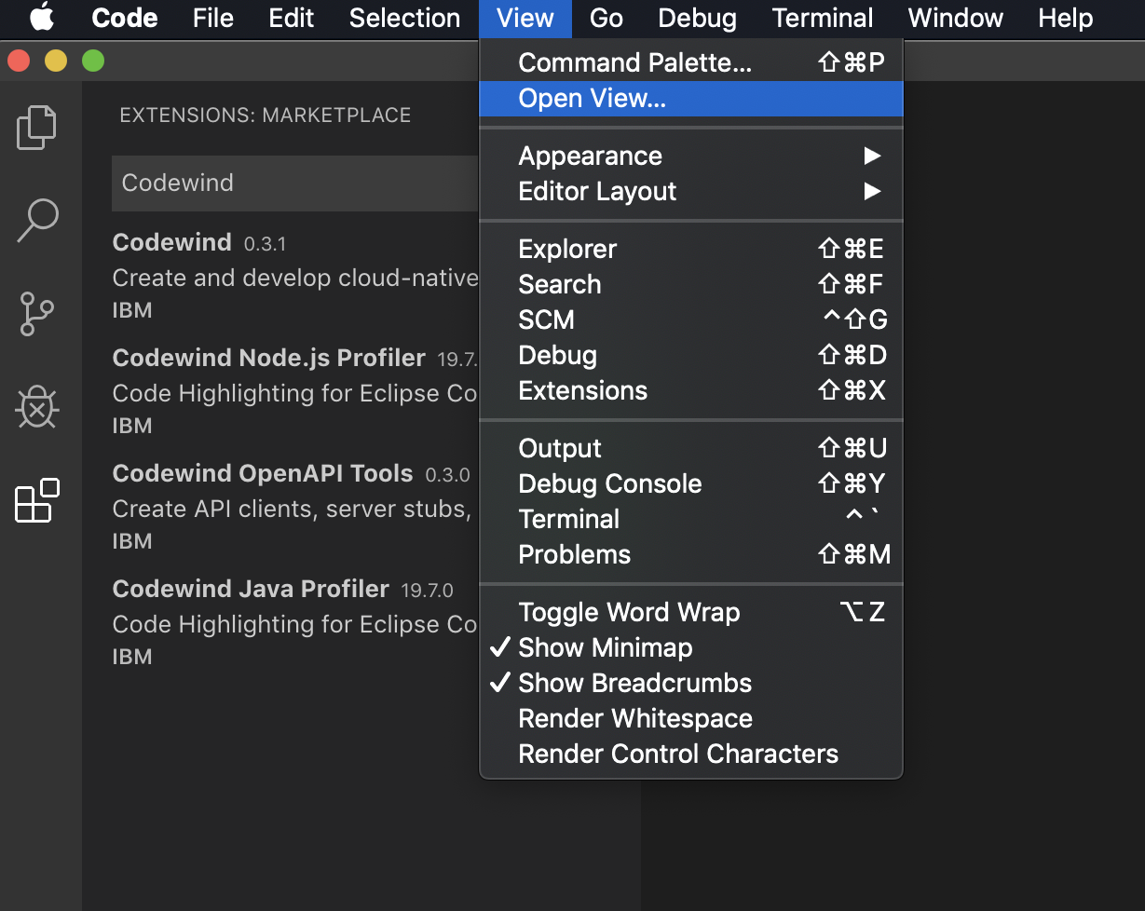Toggle Show Minimap menu option

pos(690,647)
